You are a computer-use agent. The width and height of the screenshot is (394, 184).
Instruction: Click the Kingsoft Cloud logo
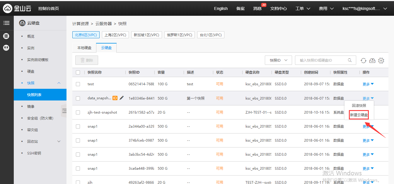(x=17, y=8)
